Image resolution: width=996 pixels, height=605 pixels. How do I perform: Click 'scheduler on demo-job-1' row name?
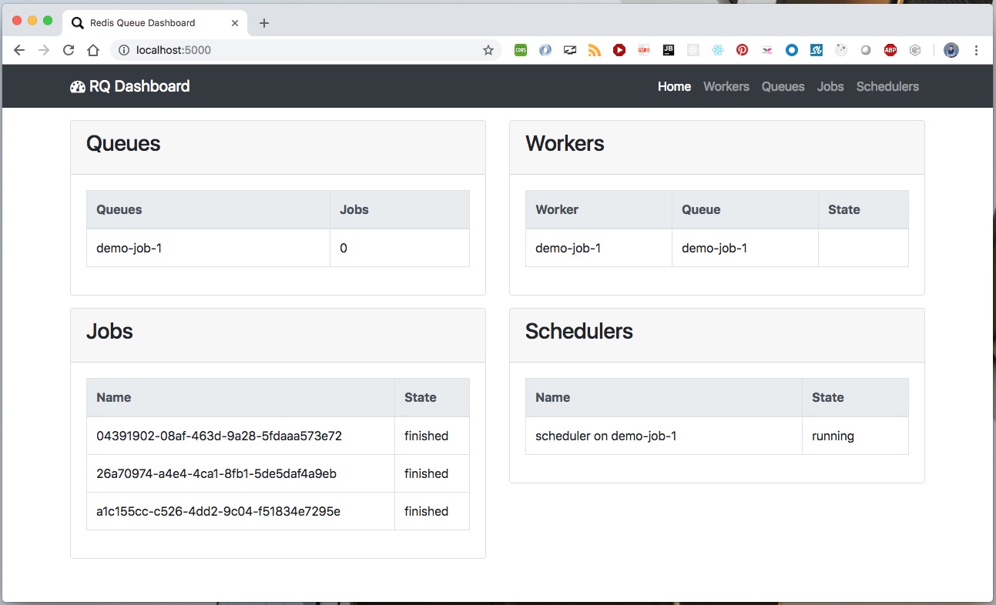tap(605, 436)
